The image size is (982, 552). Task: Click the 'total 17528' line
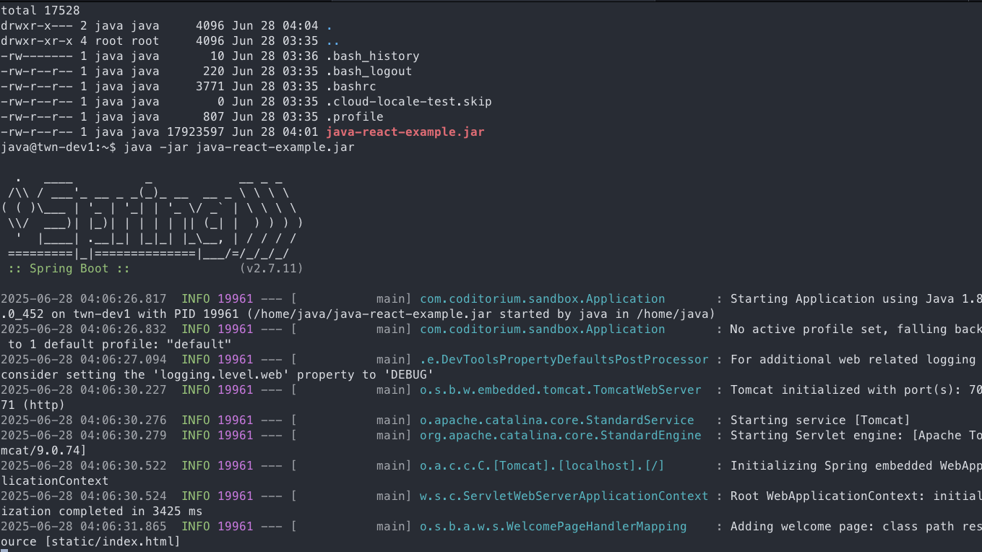pos(40,10)
